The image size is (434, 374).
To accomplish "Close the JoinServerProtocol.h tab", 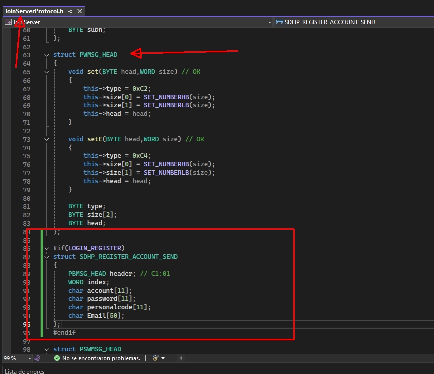I will [x=80, y=11].
